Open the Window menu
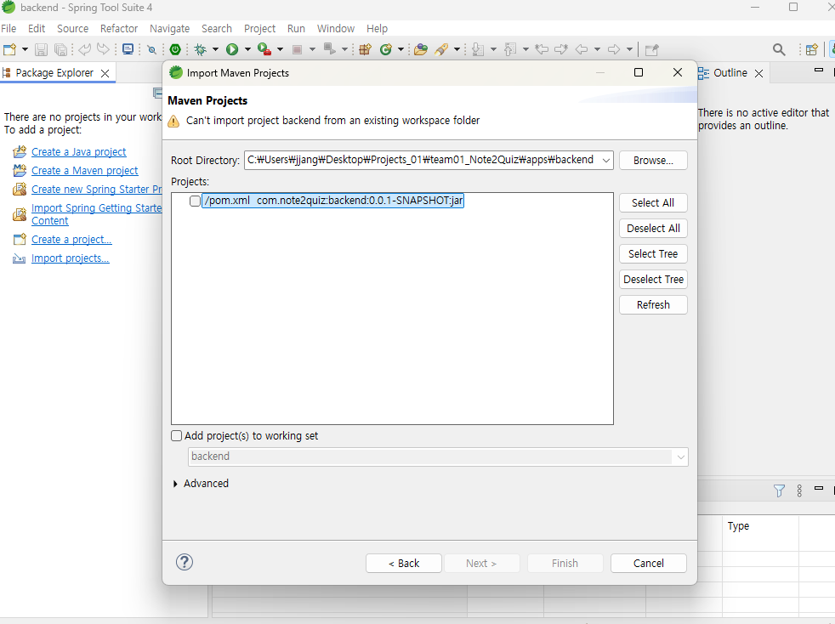The width and height of the screenshot is (835, 624). (x=336, y=28)
